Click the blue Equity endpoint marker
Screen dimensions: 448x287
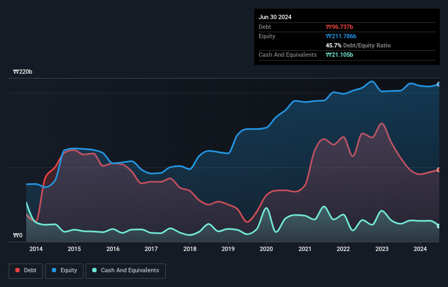point(439,84)
